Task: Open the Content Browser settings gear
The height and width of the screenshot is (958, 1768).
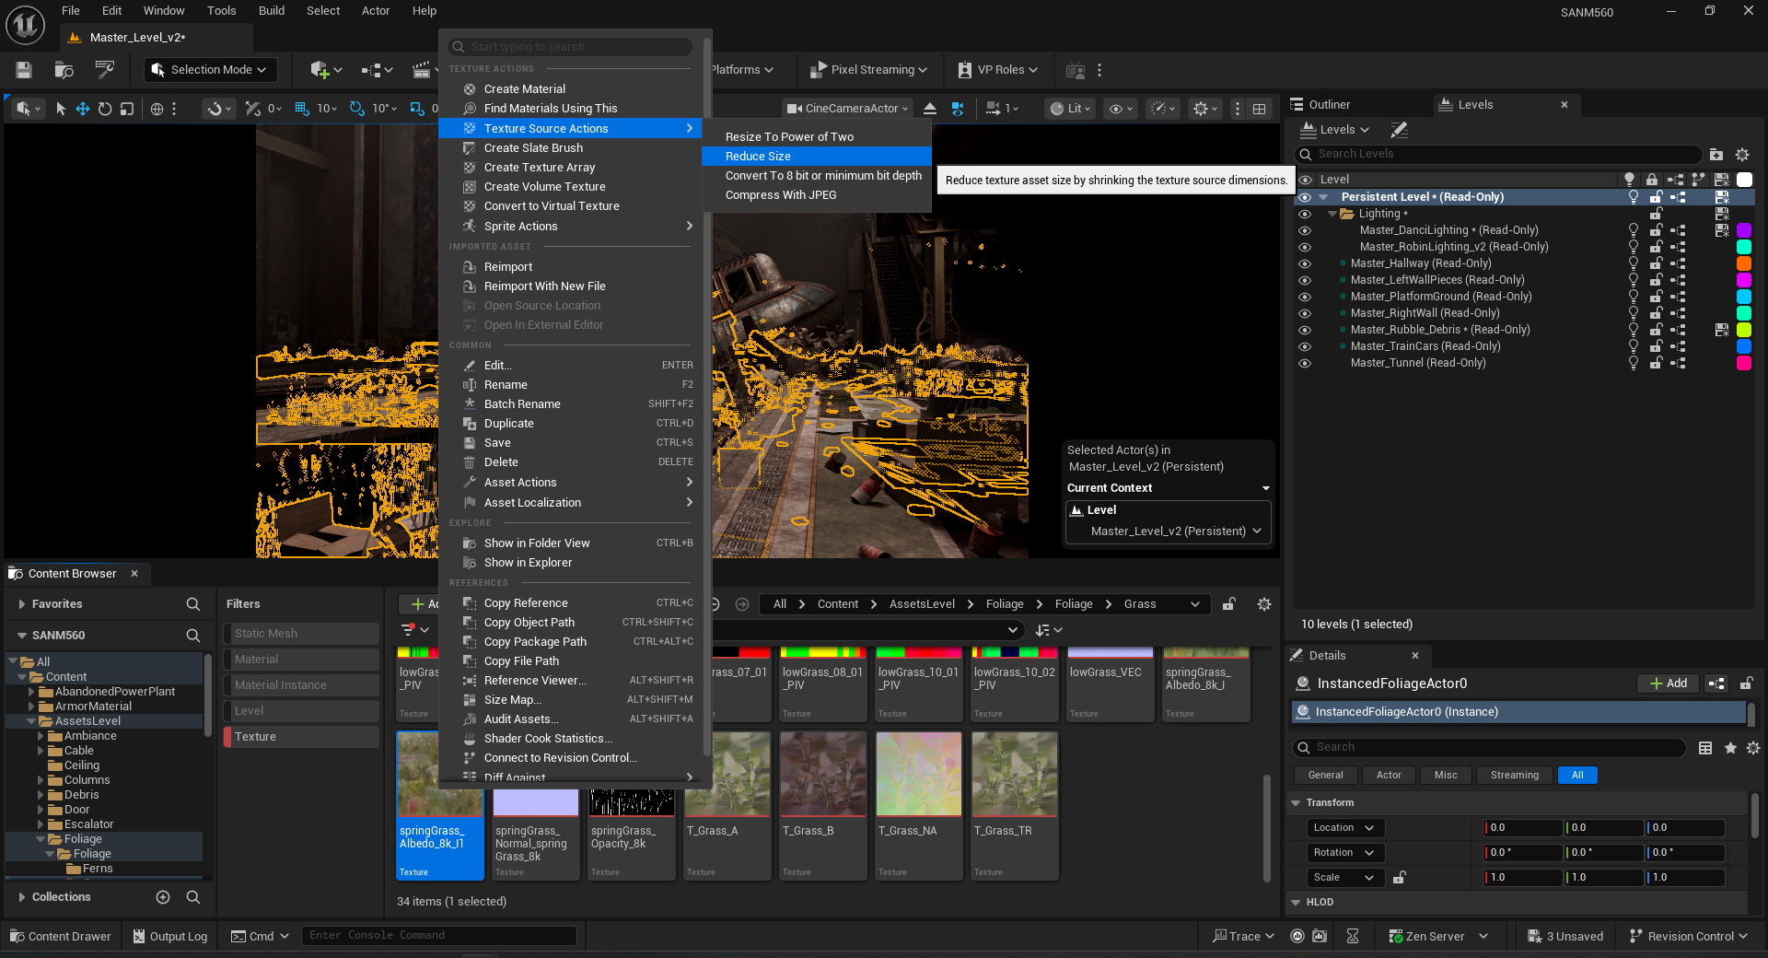Action: 1264,604
